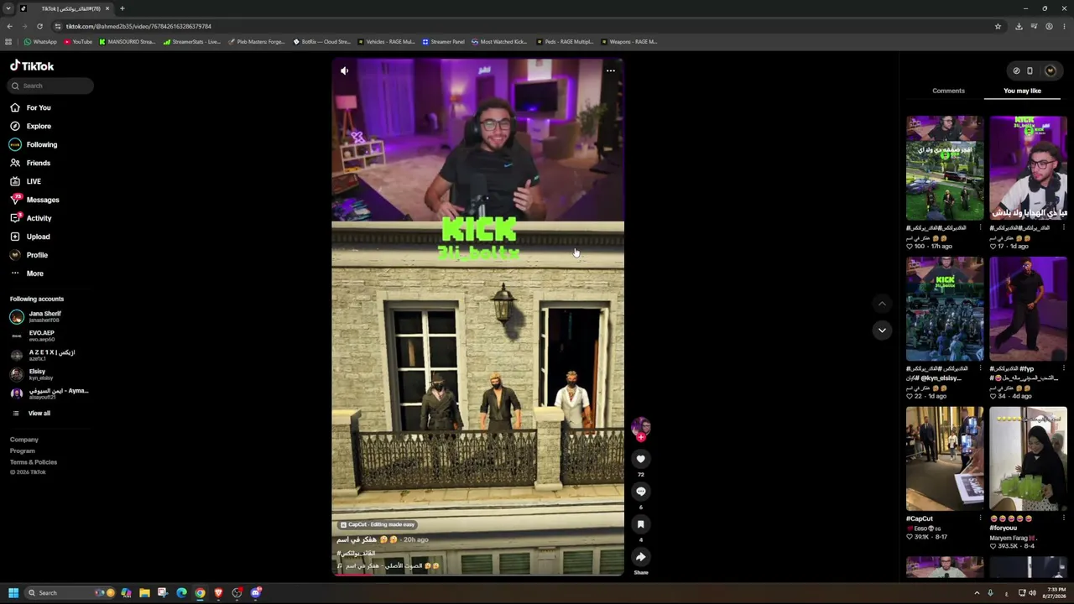Open the profile avatar menu
Image resolution: width=1074 pixels, height=604 pixels.
1050,70
